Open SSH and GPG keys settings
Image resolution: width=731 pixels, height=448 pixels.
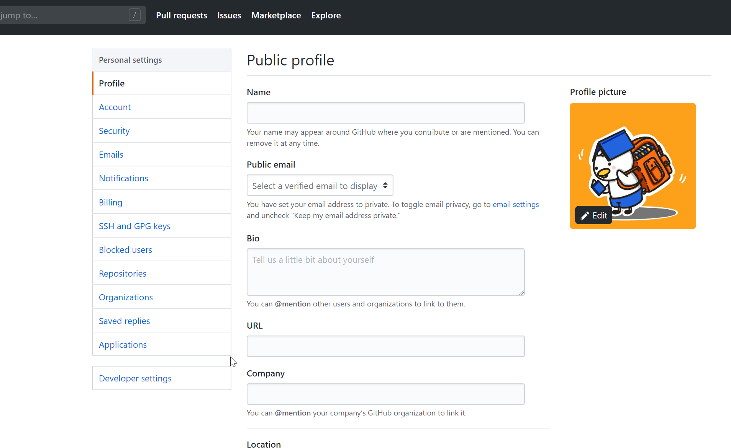click(162, 226)
